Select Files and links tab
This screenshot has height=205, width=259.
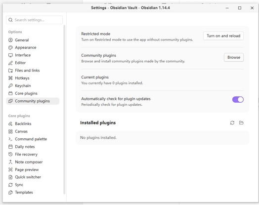coord(33,71)
